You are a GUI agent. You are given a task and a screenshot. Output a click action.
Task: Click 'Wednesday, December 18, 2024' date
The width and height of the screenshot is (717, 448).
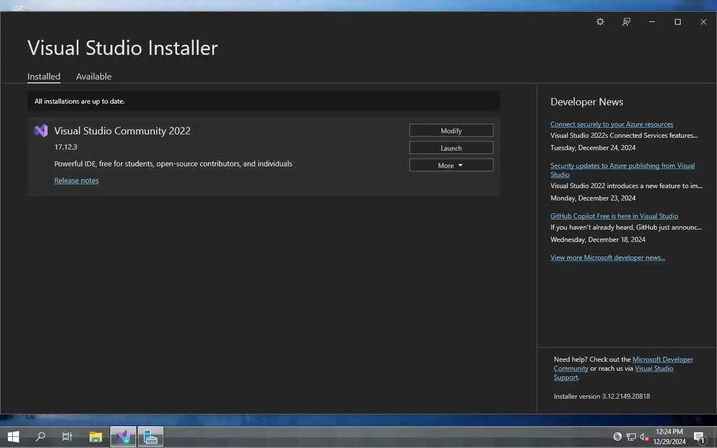598,240
